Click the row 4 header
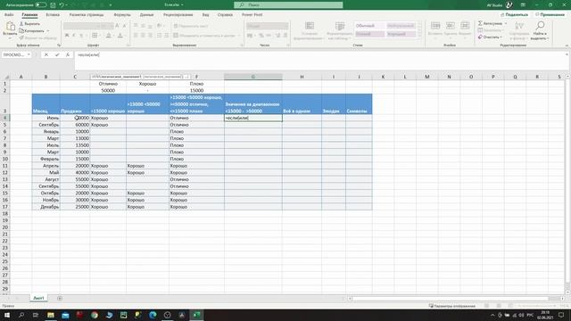The image size is (571, 321). click(x=5, y=118)
